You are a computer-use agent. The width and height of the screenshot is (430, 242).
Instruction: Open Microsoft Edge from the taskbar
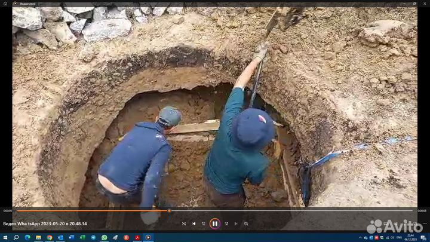click(27, 237)
